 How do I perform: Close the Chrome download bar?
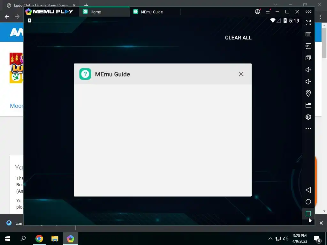[x=321, y=223]
